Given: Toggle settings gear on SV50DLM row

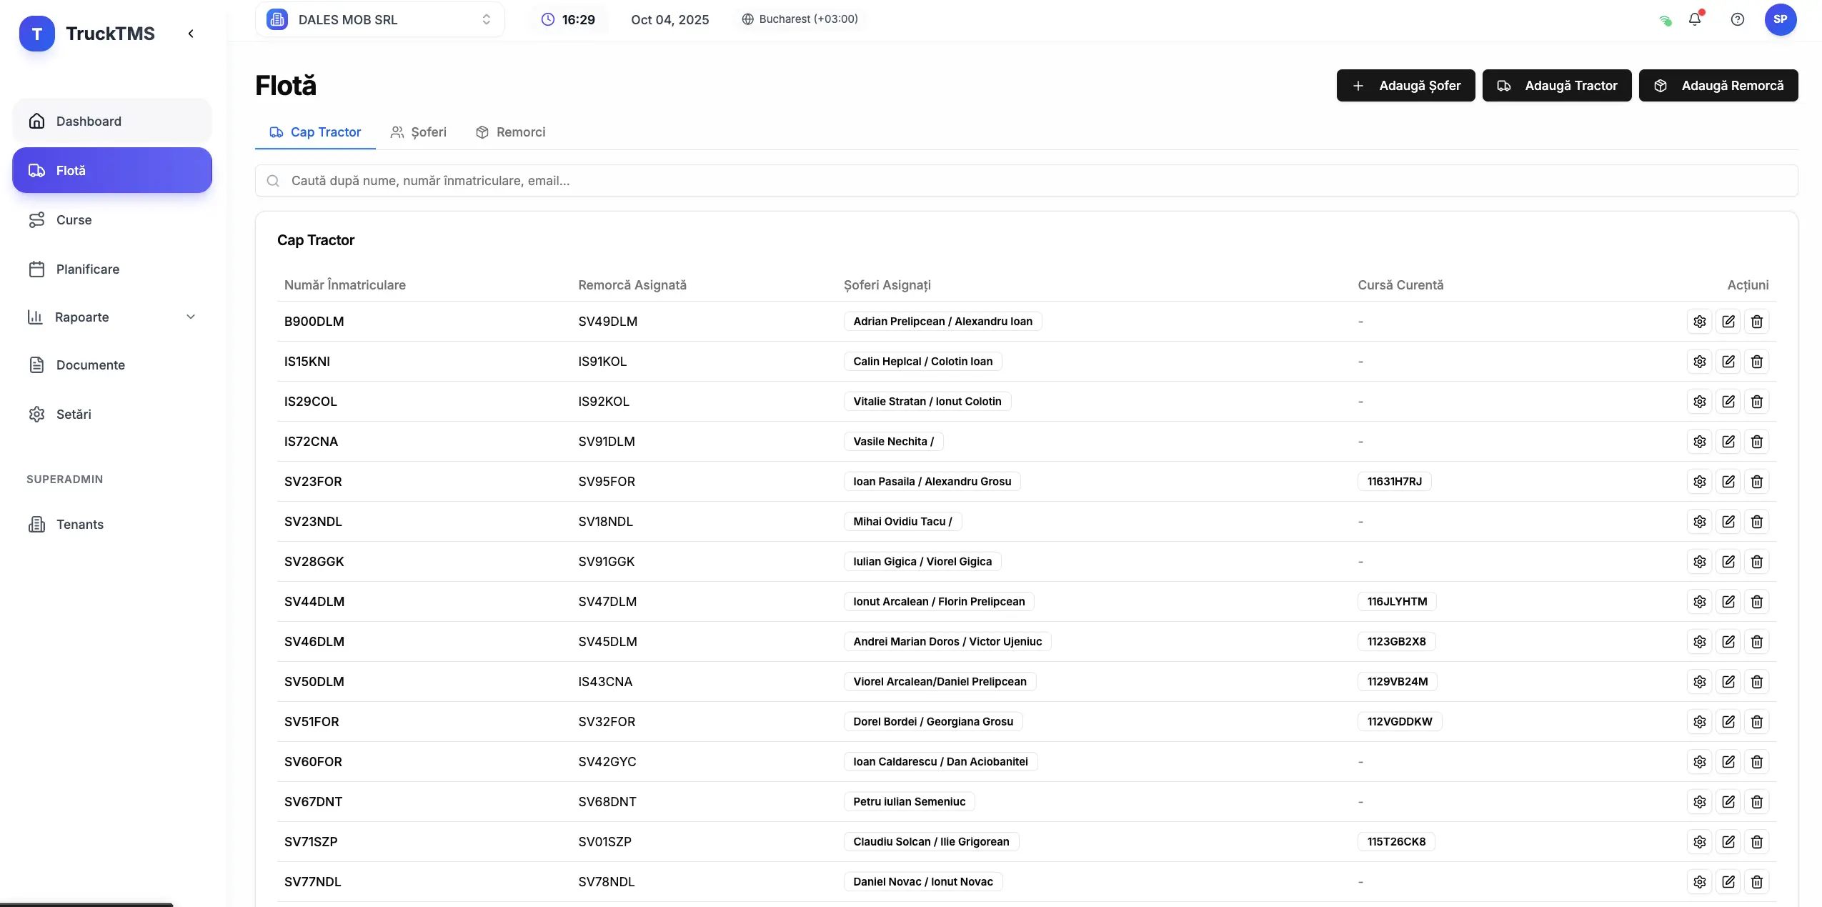Looking at the screenshot, I should [1700, 682].
